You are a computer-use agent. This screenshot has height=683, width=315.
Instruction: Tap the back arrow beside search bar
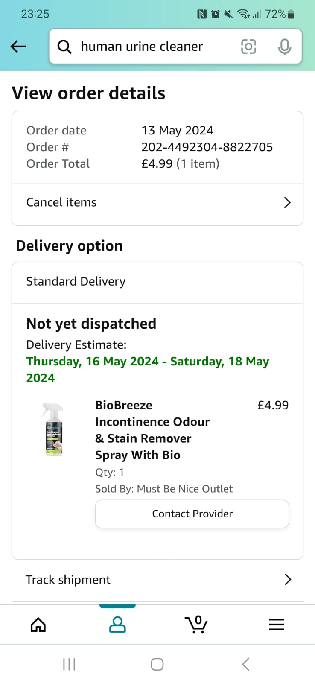coord(18,46)
